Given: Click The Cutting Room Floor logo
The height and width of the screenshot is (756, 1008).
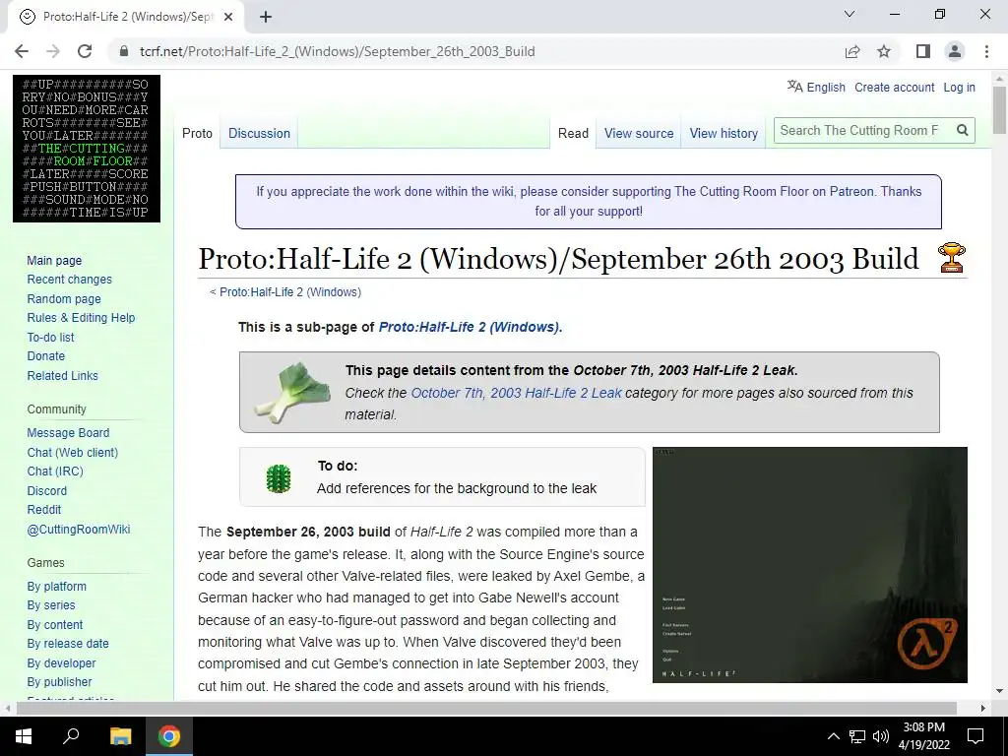Looking at the screenshot, I should click(87, 149).
